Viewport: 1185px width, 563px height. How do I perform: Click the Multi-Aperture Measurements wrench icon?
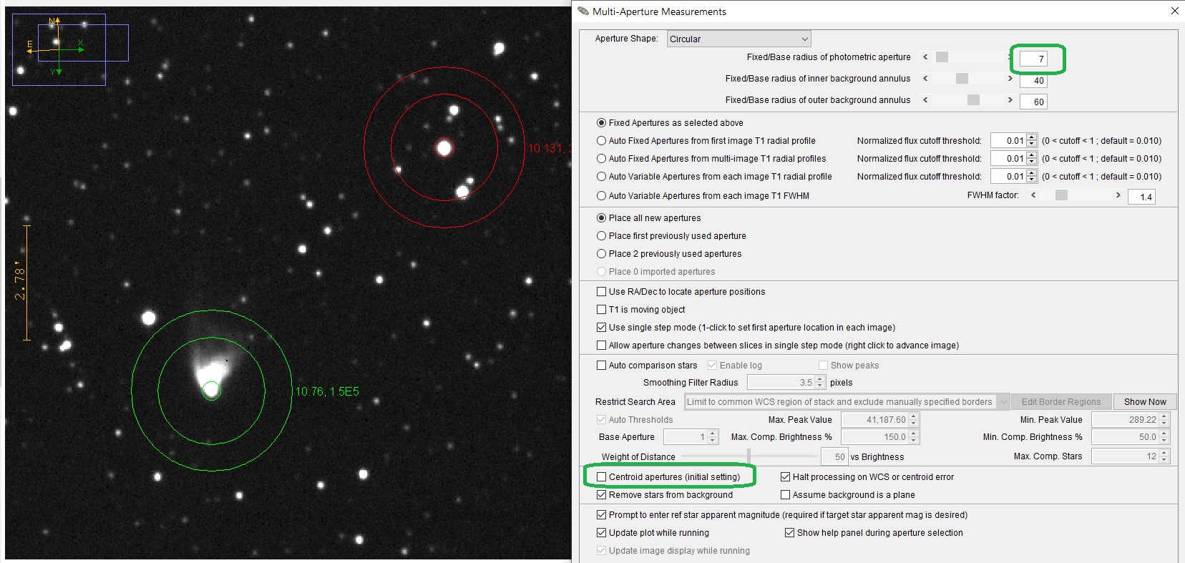pyautogui.click(x=583, y=11)
